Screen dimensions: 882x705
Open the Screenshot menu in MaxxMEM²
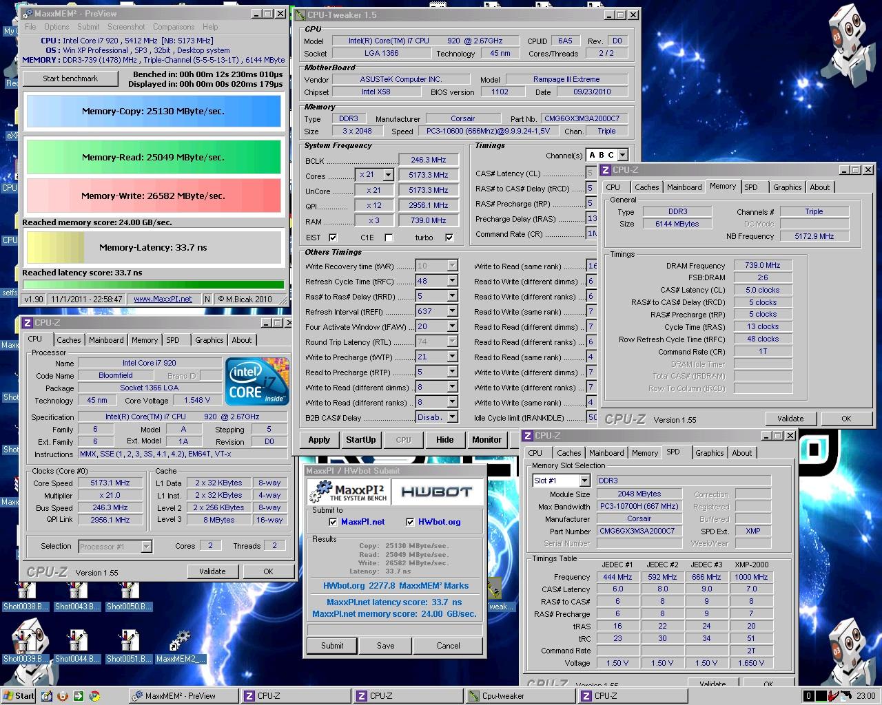tap(126, 27)
